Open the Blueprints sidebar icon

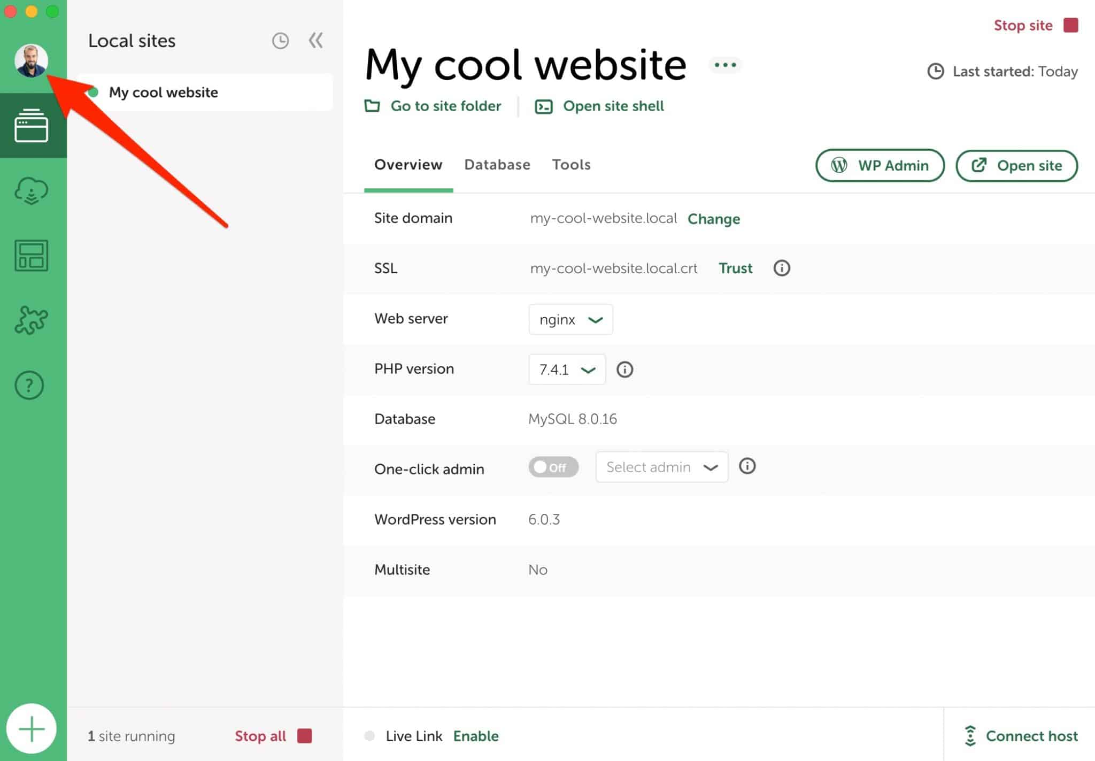(31, 256)
